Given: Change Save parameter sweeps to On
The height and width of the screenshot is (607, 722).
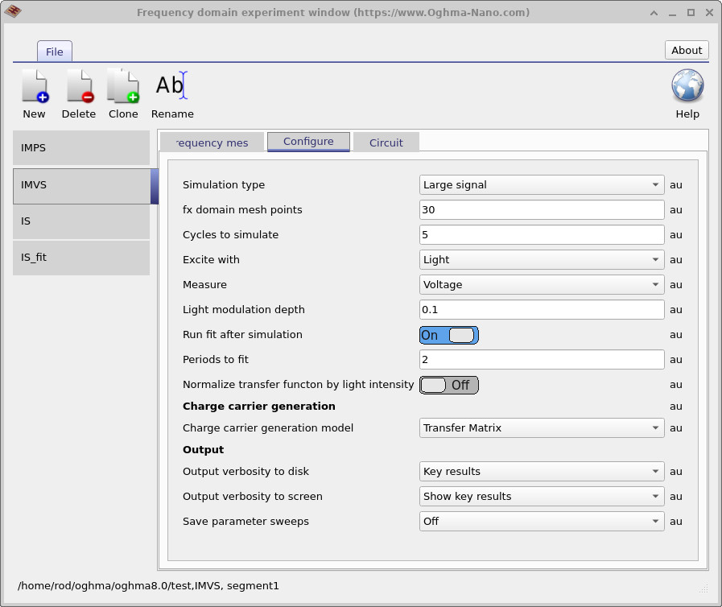Looking at the screenshot, I should tap(541, 521).
